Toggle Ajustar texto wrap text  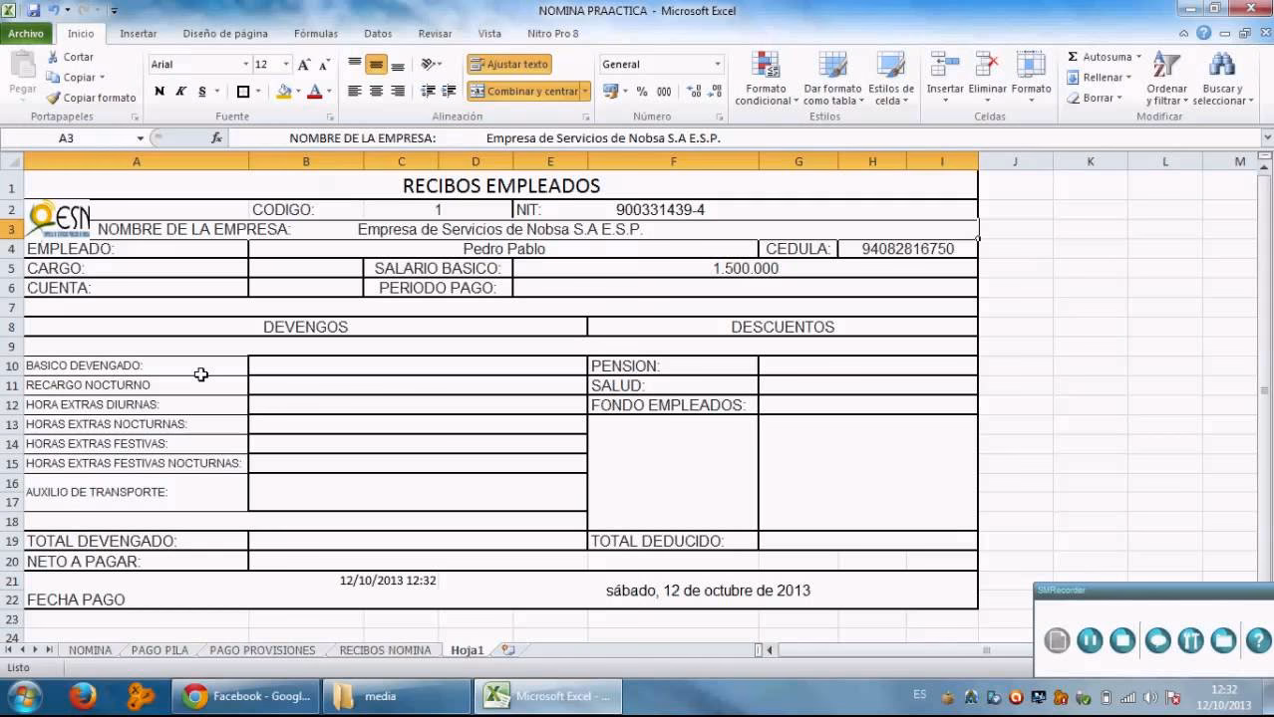(508, 64)
